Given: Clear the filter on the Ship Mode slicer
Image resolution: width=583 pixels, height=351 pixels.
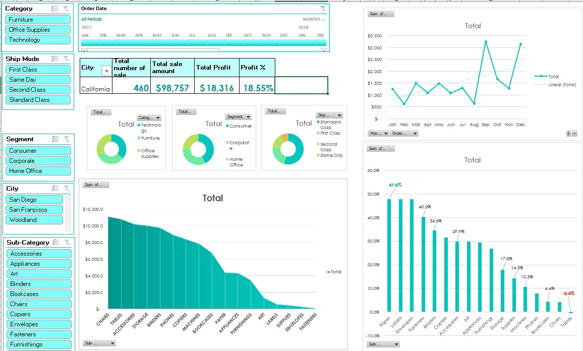Looking at the screenshot, I should click(66, 59).
